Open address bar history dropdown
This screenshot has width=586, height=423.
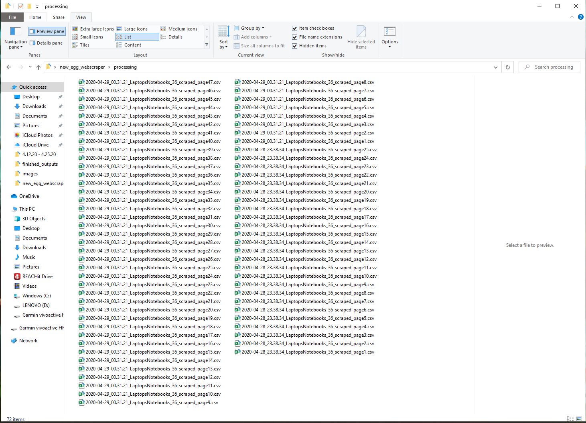(496, 67)
